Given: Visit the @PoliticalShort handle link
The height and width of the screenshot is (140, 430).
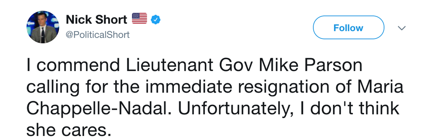Looking at the screenshot, I should (98, 35).
